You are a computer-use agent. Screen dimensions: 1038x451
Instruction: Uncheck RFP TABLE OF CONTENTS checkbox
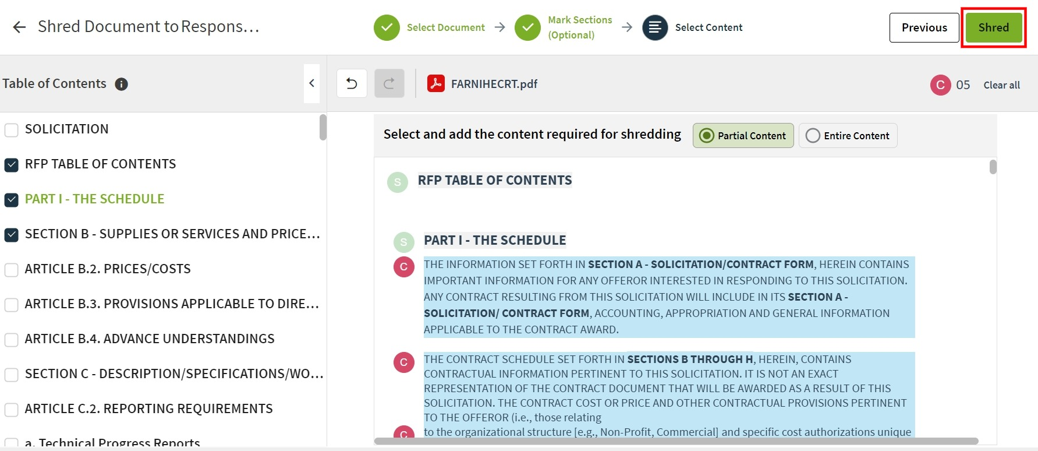(x=12, y=165)
